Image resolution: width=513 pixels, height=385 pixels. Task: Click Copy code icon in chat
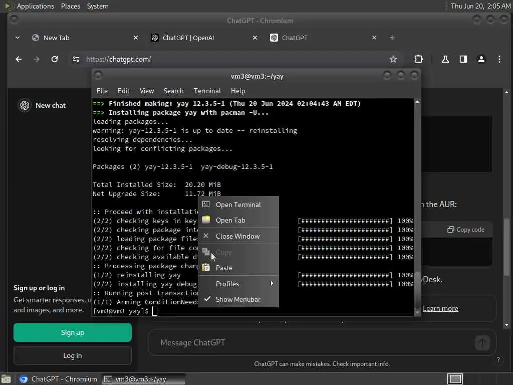tap(450, 230)
